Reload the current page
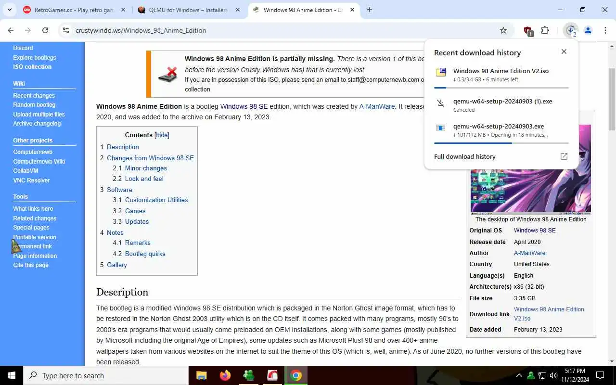 pyautogui.click(x=45, y=30)
